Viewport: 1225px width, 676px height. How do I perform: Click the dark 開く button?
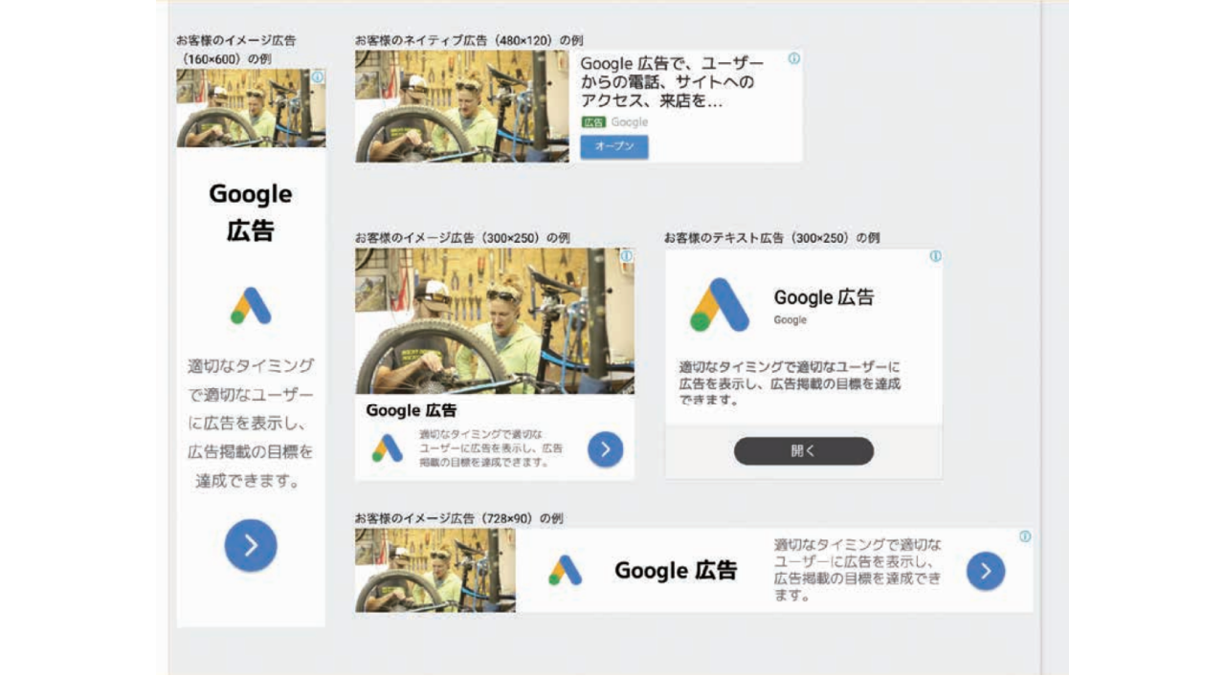tap(804, 451)
